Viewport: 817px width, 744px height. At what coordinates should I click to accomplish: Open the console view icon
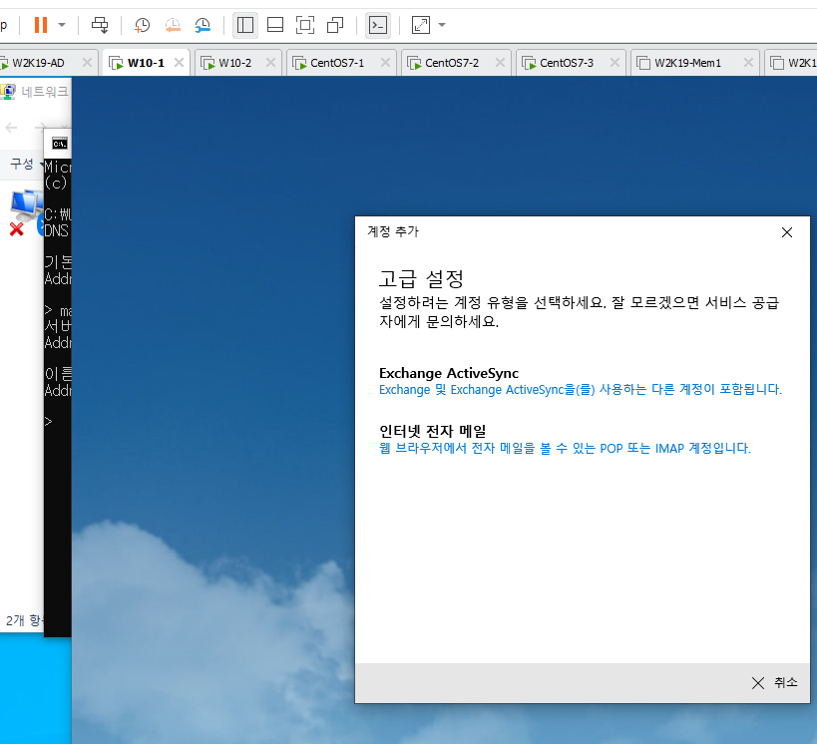click(378, 25)
